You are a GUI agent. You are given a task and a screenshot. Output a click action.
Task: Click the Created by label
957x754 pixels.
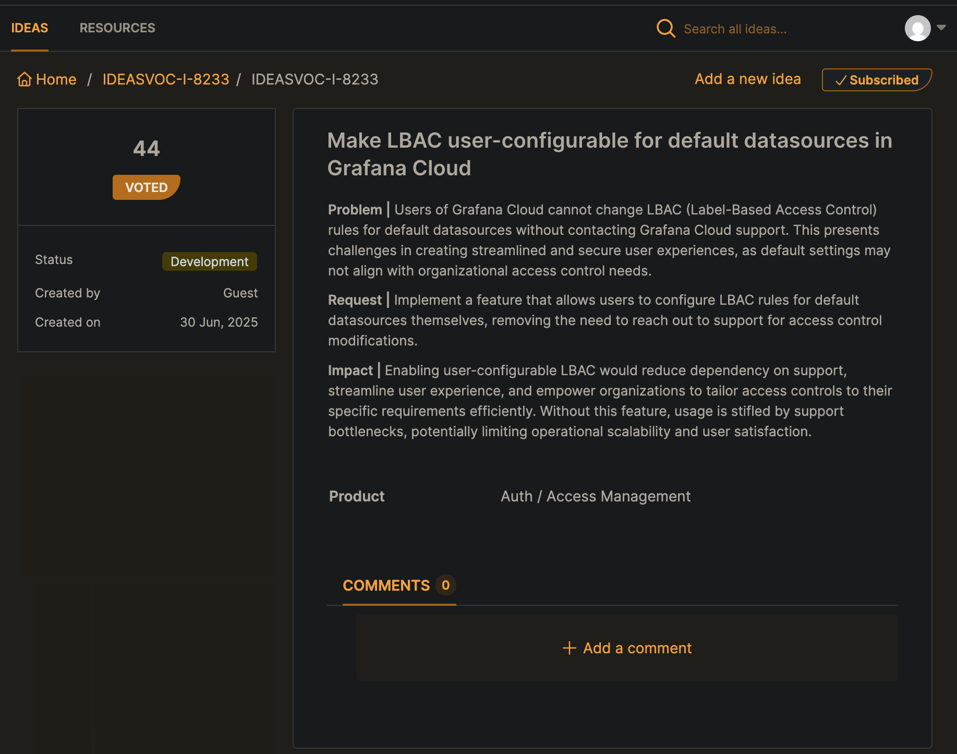(x=67, y=293)
